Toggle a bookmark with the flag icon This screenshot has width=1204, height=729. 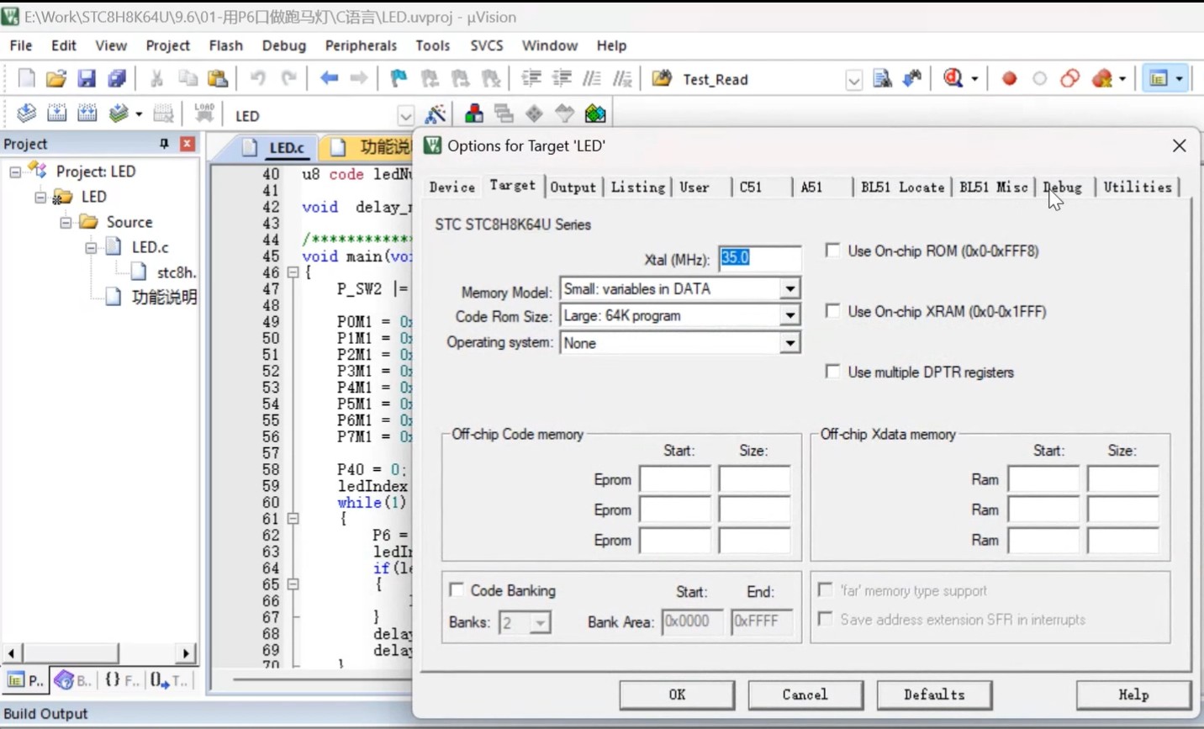pos(399,78)
